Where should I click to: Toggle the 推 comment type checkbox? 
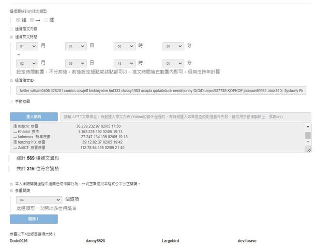point(18,20)
